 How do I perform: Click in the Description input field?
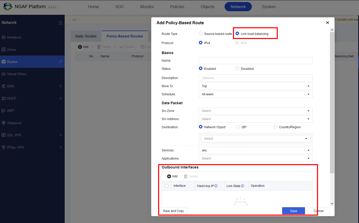click(x=255, y=78)
